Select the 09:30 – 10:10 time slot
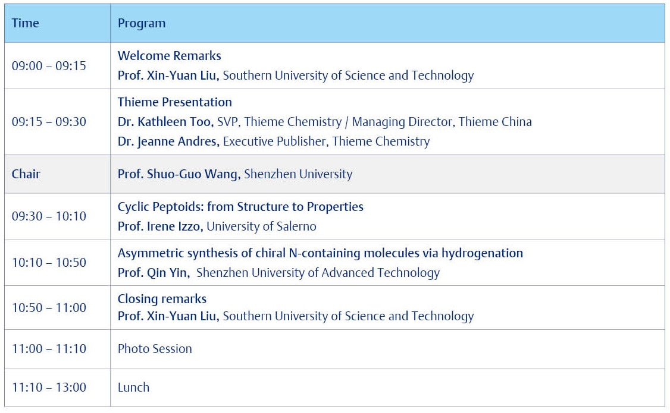Screen dimensions: 670x413 coord(49,216)
